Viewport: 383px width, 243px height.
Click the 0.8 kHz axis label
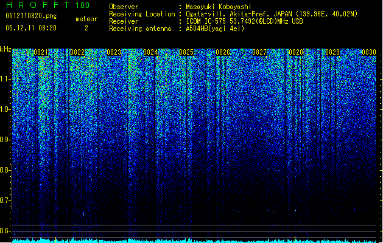pyautogui.click(x=5, y=170)
